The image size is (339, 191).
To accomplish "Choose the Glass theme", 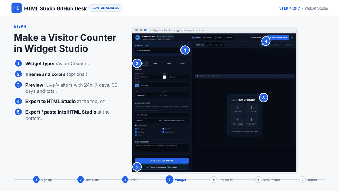I will point(183,63).
